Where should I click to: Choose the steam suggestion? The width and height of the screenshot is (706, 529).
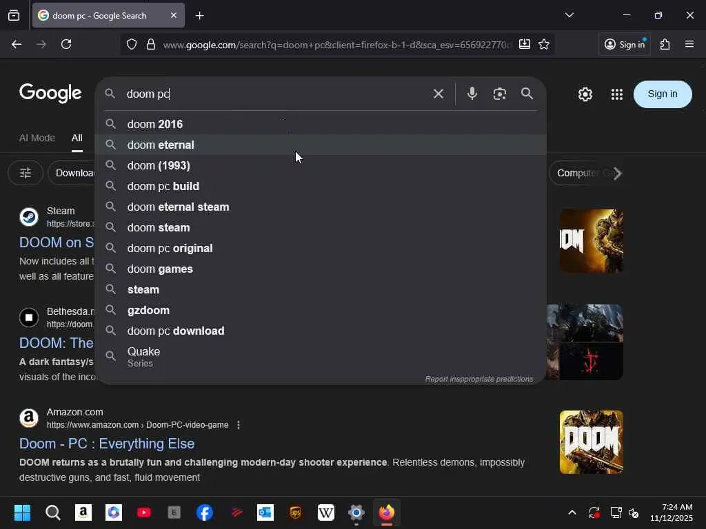[x=321, y=290]
